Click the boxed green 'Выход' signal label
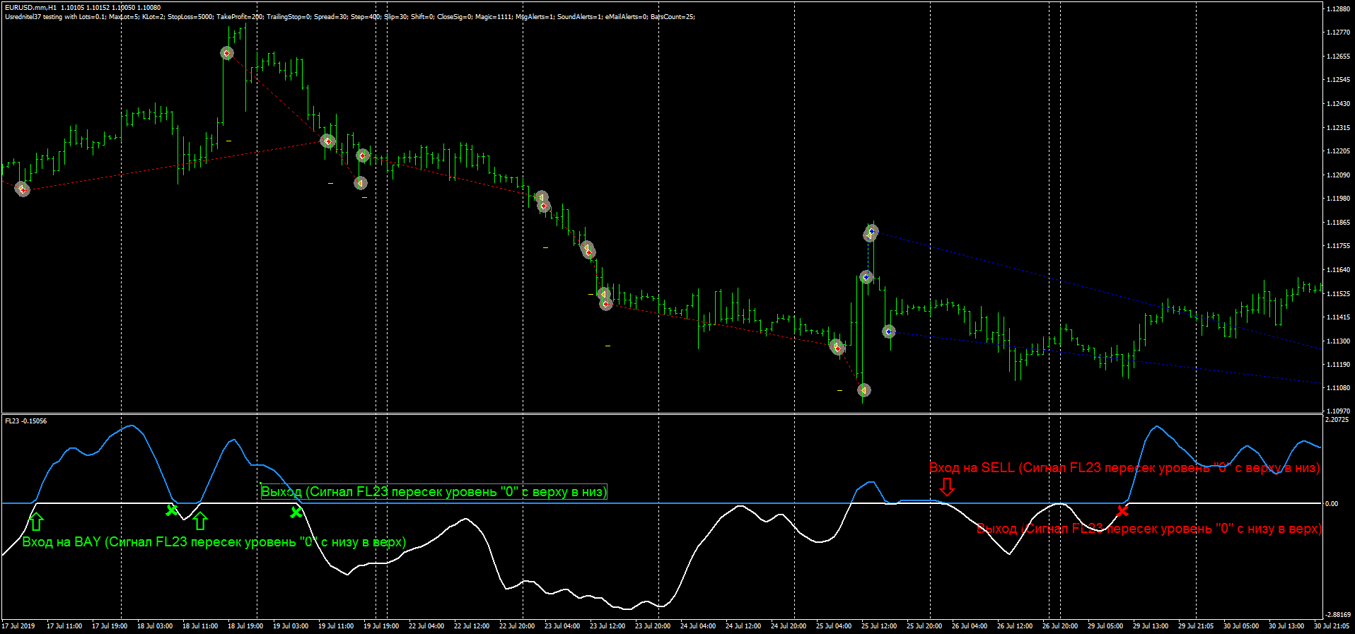 [x=434, y=492]
